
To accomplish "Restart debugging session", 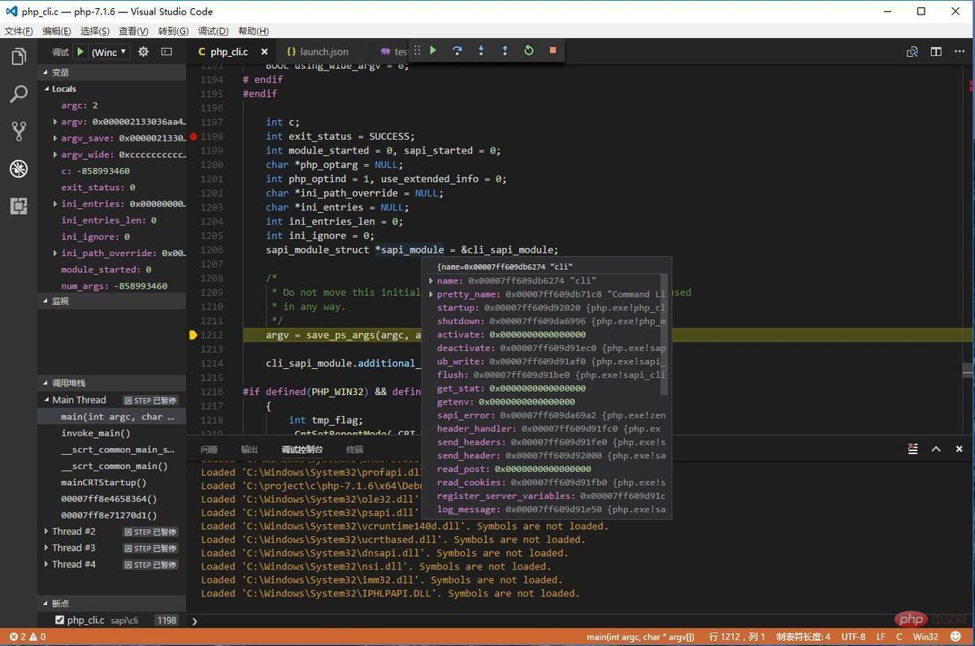I will coord(529,50).
